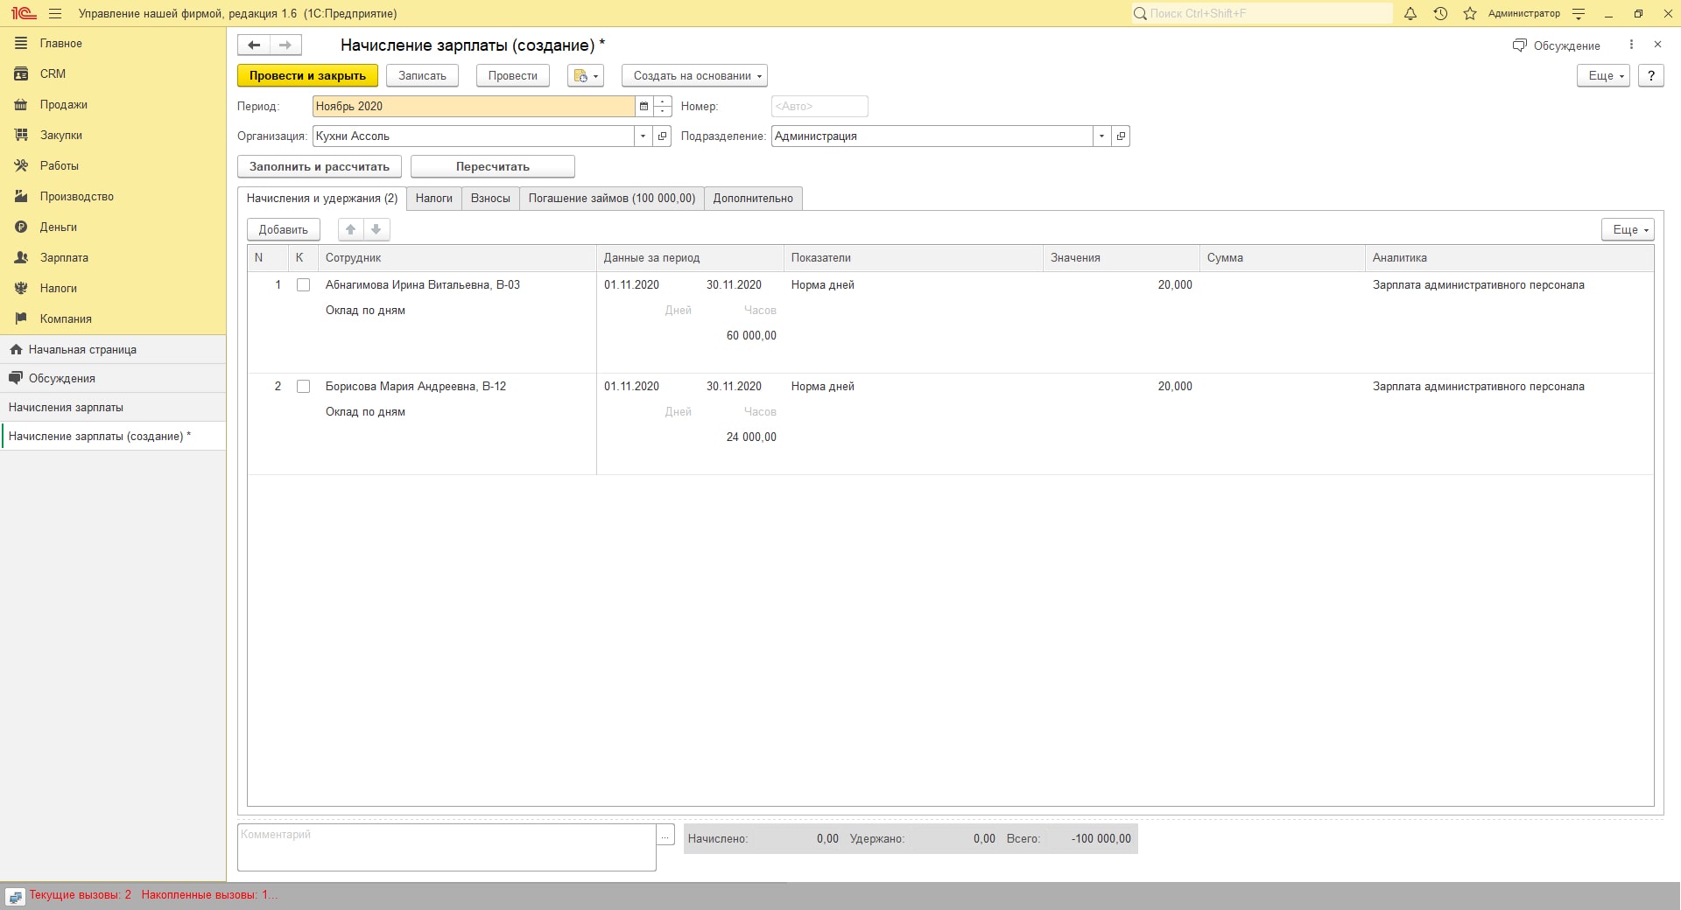Click the Ноябрь 2020 period field
This screenshot has height=910, width=1681.
474,107
